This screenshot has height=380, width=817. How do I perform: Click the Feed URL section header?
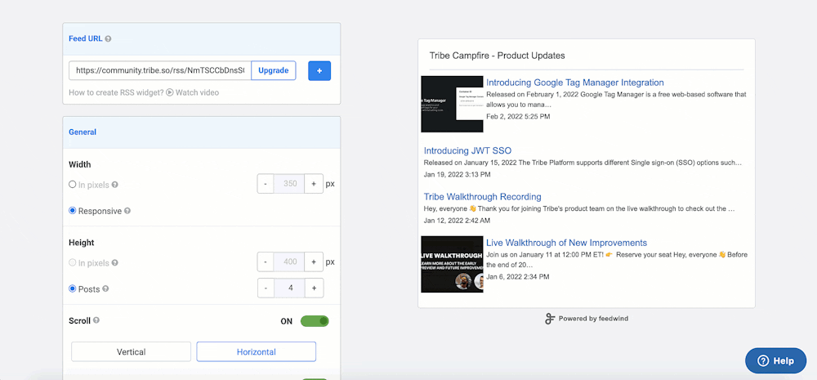coord(202,38)
